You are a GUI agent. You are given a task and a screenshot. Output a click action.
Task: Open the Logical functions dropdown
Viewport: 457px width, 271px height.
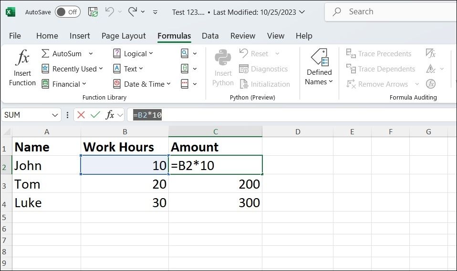133,53
